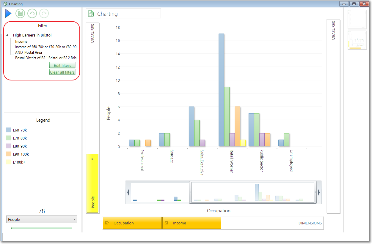Select the second chart thumbnail with yellow highlights
The width and height of the screenshot is (372, 244).
(x=357, y=40)
